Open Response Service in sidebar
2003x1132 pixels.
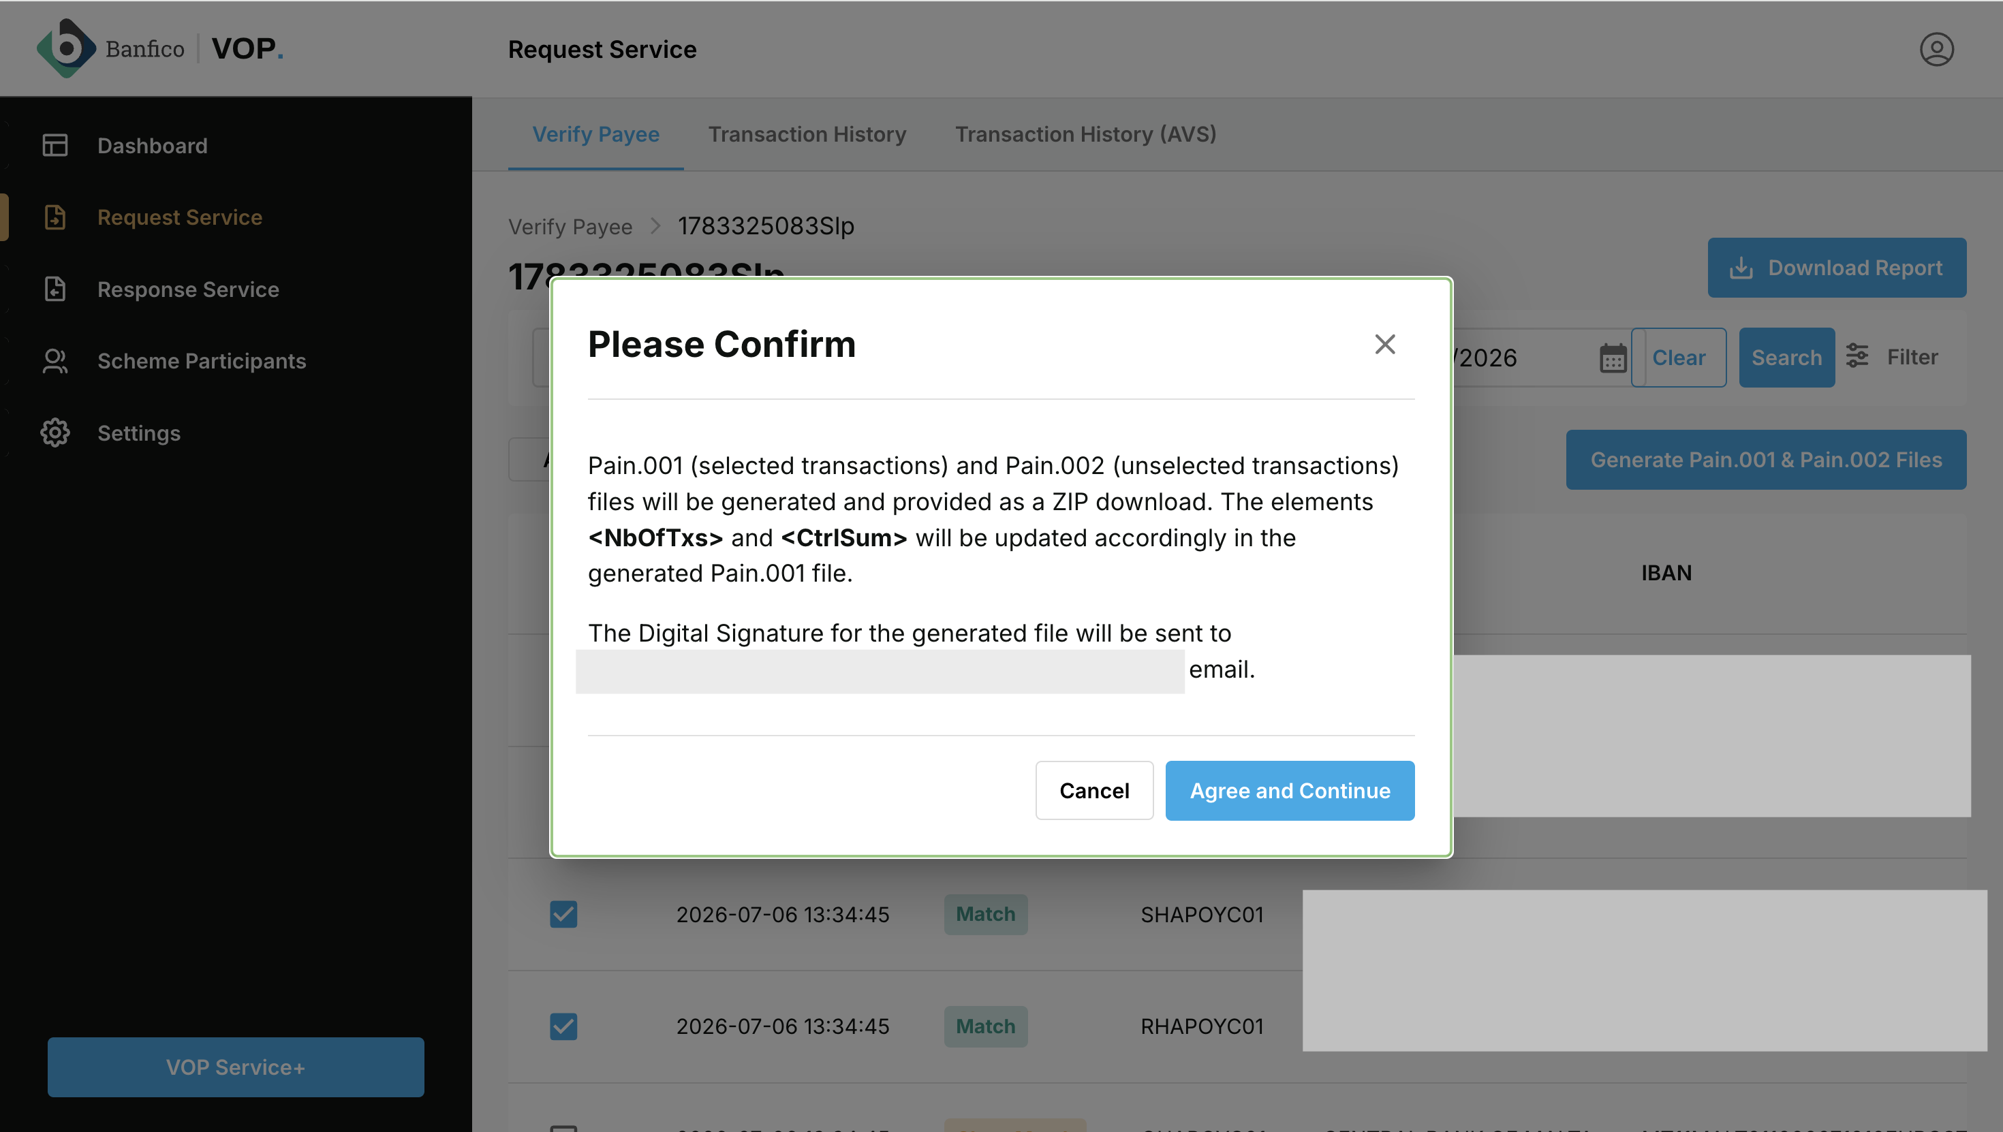click(x=188, y=289)
